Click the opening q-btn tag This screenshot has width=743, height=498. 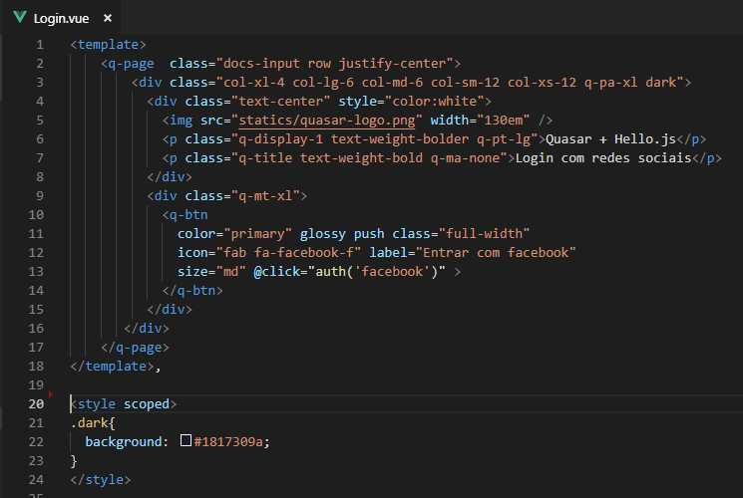coord(185,214)
